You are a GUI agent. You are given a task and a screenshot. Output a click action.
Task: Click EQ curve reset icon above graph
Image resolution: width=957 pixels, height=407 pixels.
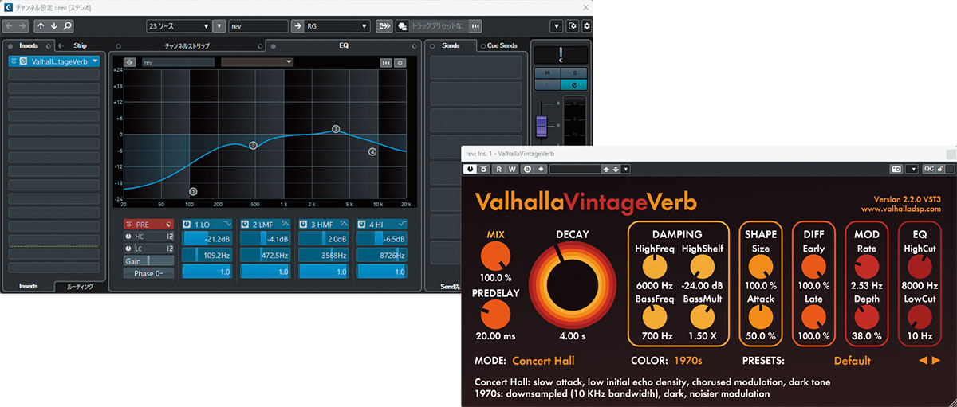coord(386,62)
